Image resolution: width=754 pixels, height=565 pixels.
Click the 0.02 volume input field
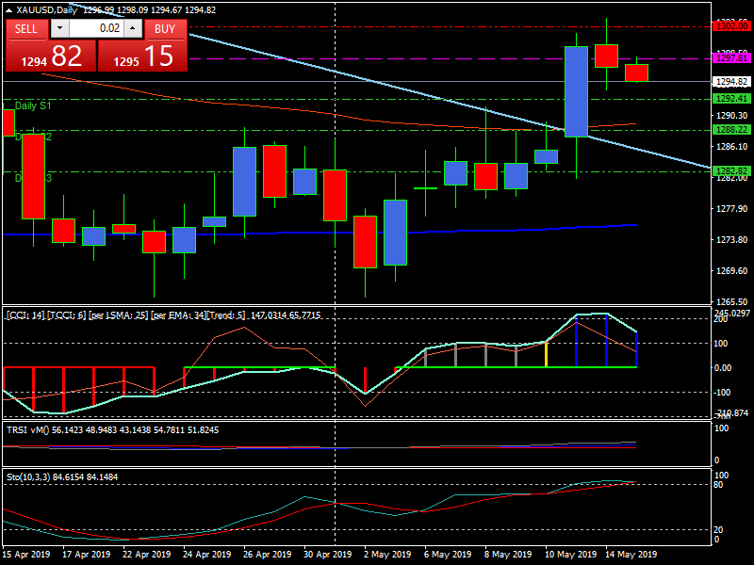(x=95, y=29)
